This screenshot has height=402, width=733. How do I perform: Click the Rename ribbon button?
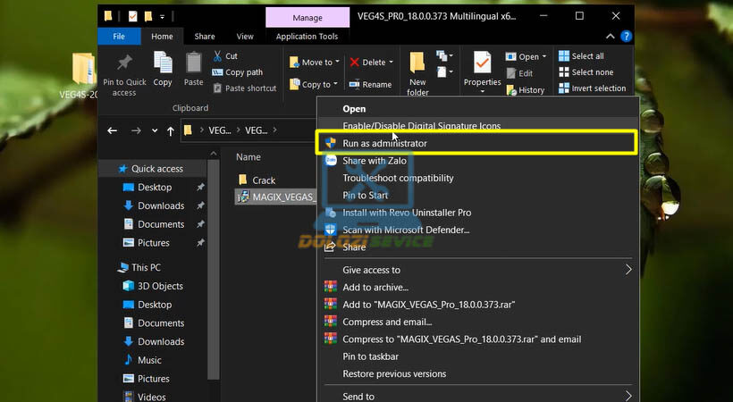pyautogui.click(x=370, y=85)
